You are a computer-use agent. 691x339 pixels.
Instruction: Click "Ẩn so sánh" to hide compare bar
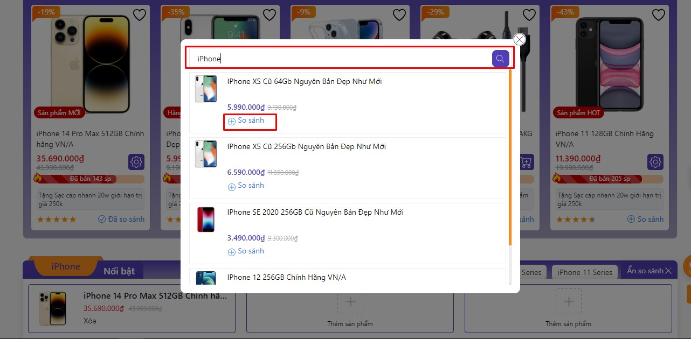coord(649,271)
